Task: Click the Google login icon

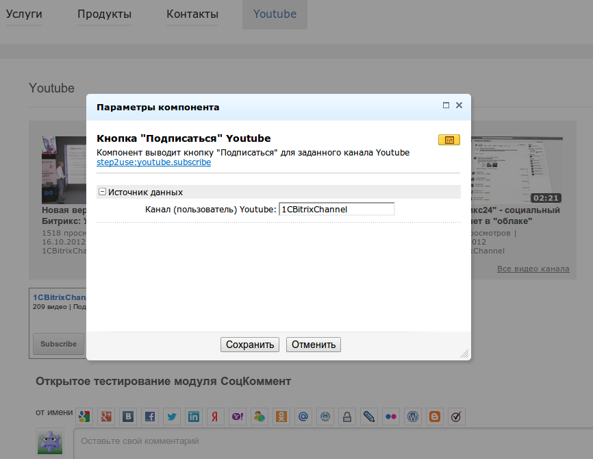Action: 84,416
